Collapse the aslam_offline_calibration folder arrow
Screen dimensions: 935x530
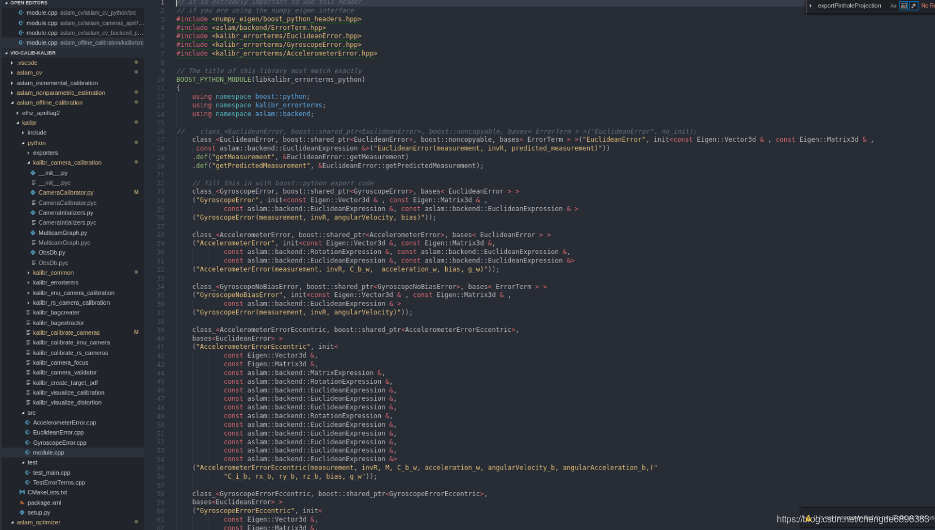click(x=12, y=103)
